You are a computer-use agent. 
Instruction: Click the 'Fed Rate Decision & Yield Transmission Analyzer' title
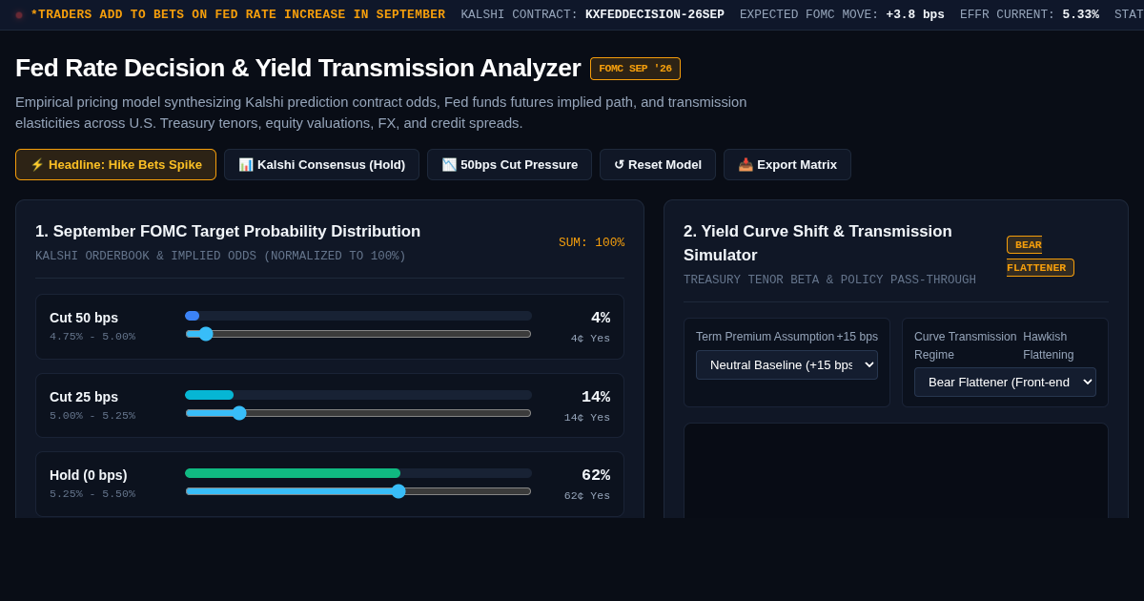[x=297, y=68]
